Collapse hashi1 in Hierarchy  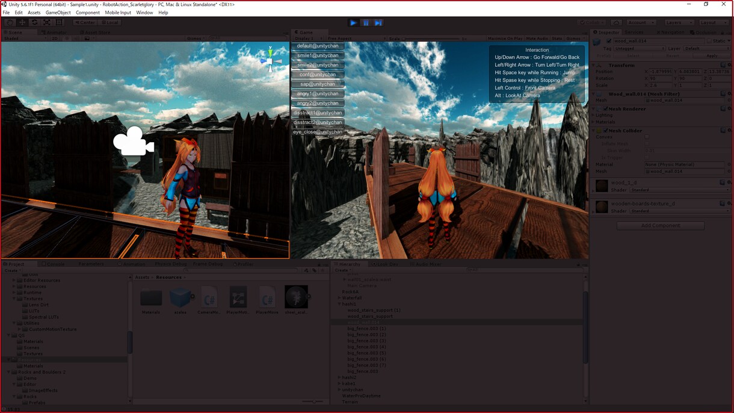pyautogui.click(x=339, y=304)
